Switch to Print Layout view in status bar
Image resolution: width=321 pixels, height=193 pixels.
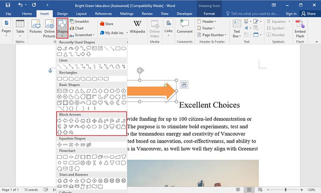[x=249, y=189]
